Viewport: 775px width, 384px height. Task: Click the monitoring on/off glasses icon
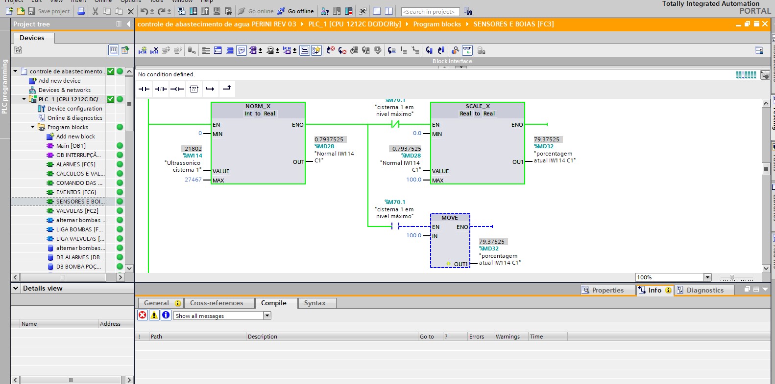click(467, 50)
